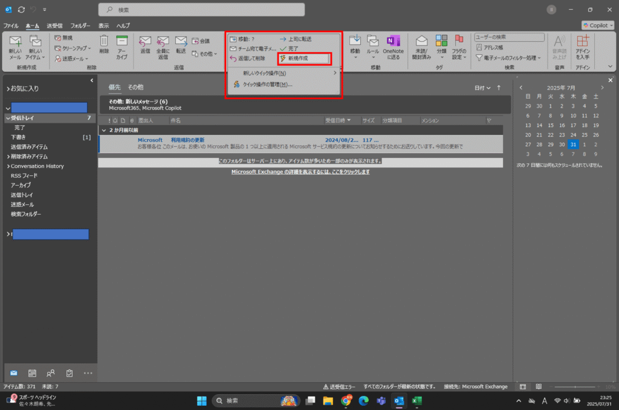The width and height of the screenshot is (619, 410).
Task: Collapse the 2 か月前以前 group
Action: pos(104,130)
